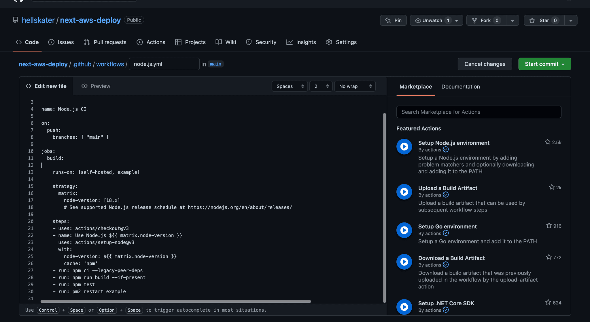Viewport: 590px width, 322px height.
Task: Open the hellskater profile link
Action: (38, 20)
